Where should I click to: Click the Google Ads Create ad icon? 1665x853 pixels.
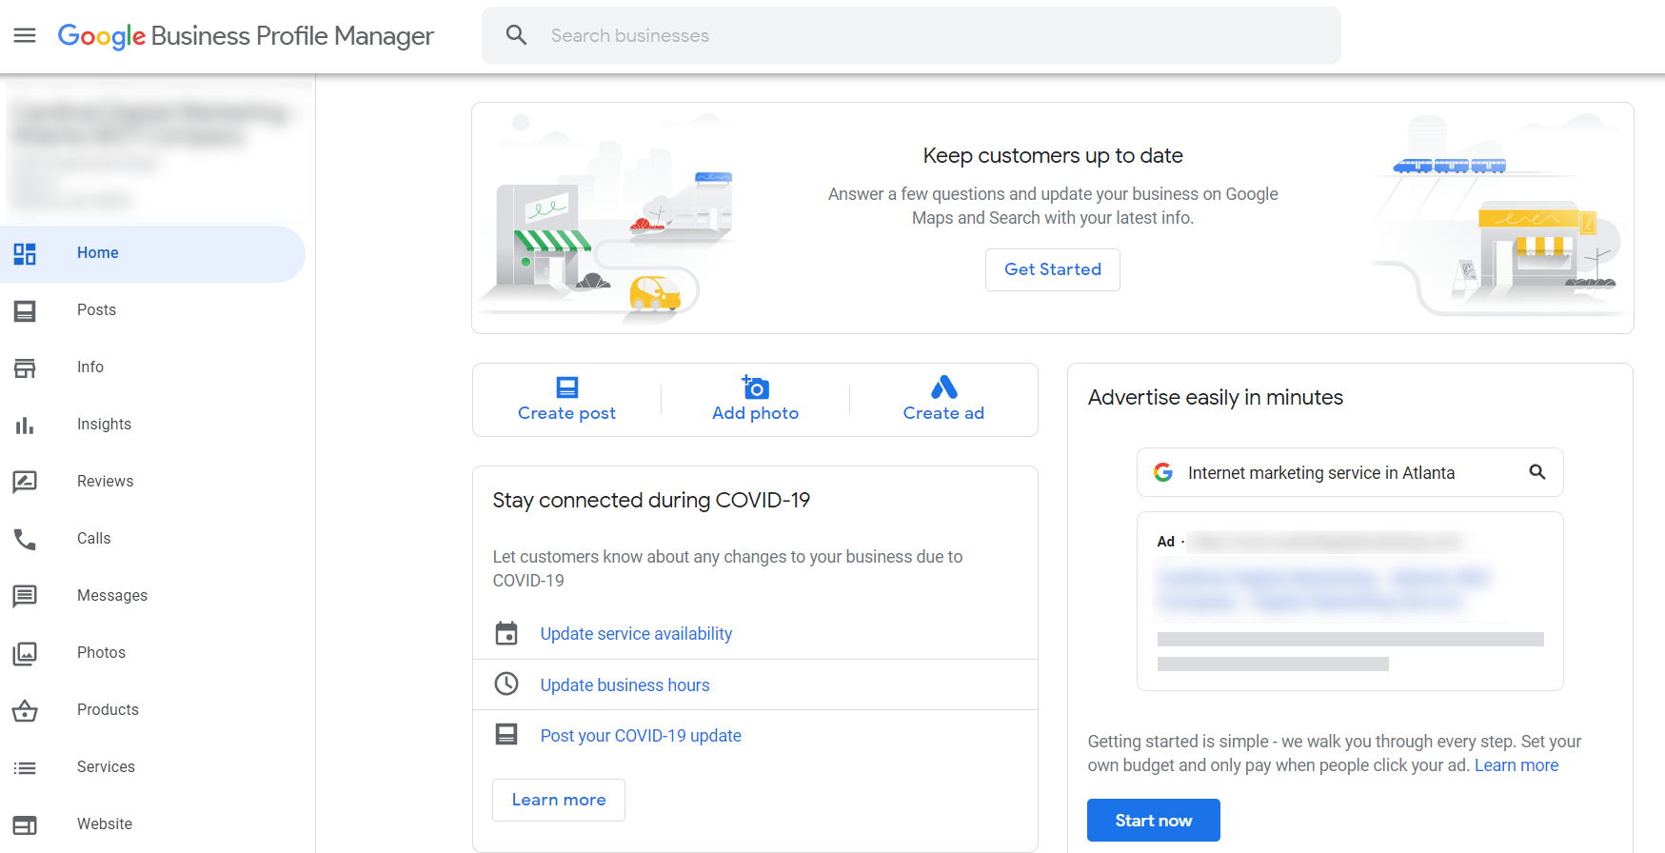(x=943, y=387)
